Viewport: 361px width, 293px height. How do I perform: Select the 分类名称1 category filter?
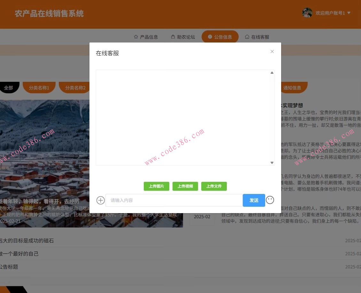click(x=39, y=87)
